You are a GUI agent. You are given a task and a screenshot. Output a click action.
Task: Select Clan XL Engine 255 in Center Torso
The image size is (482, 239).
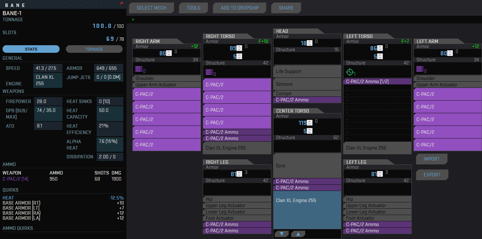(307, 210)
